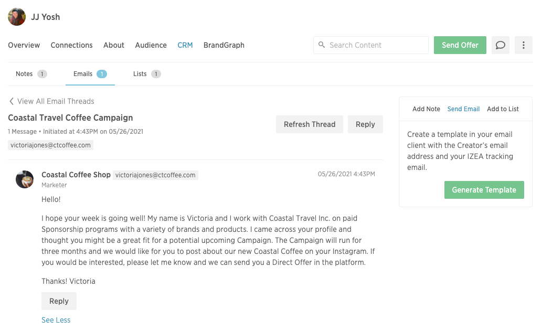
Task: Switch to the Notes sub-tab
Action: point(31,74)
